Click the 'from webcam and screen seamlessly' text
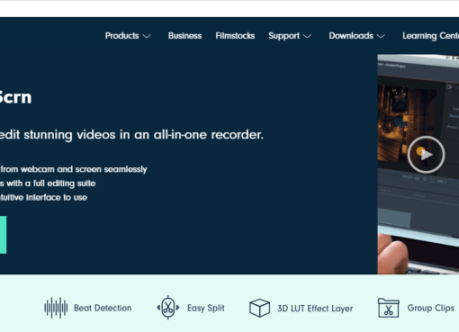Viewport: 459px width, 332px height. tap(74, 169)
